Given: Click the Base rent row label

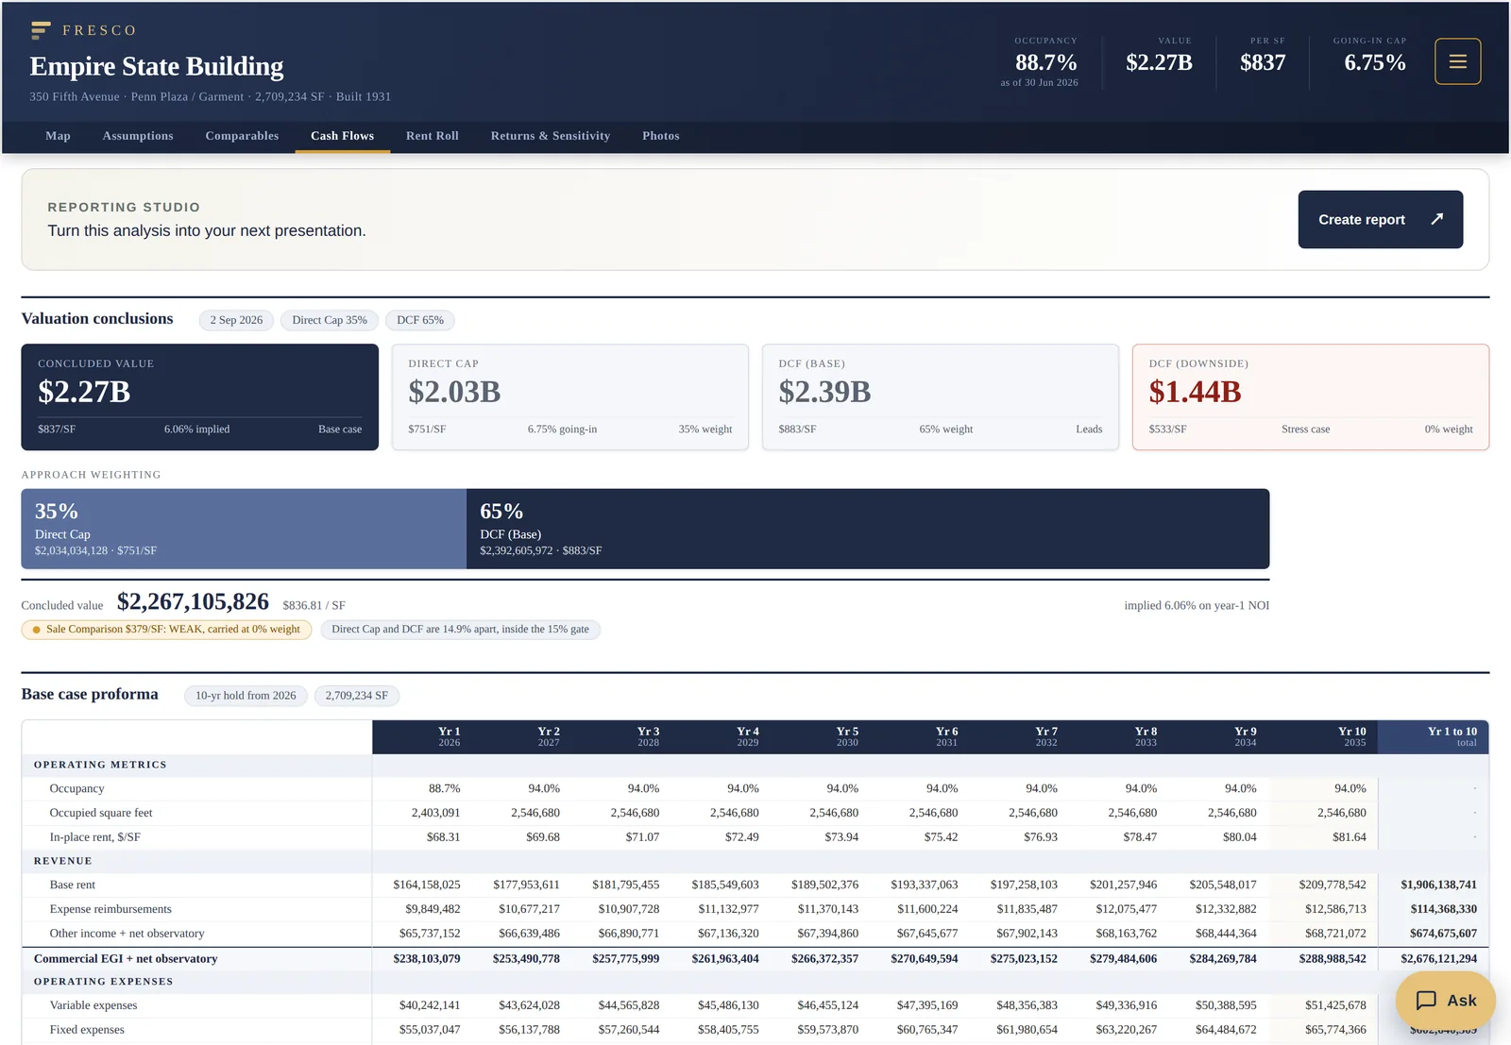Looking at the screenshot, I should click(73, 885).
